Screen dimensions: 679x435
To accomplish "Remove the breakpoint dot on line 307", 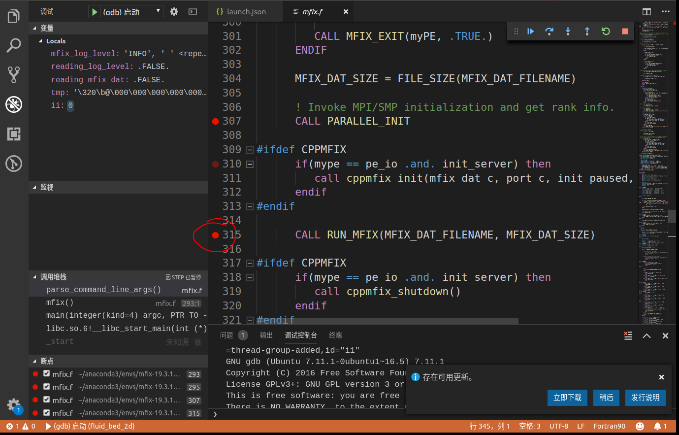I will pyautogui.click(x=215, y=121).
